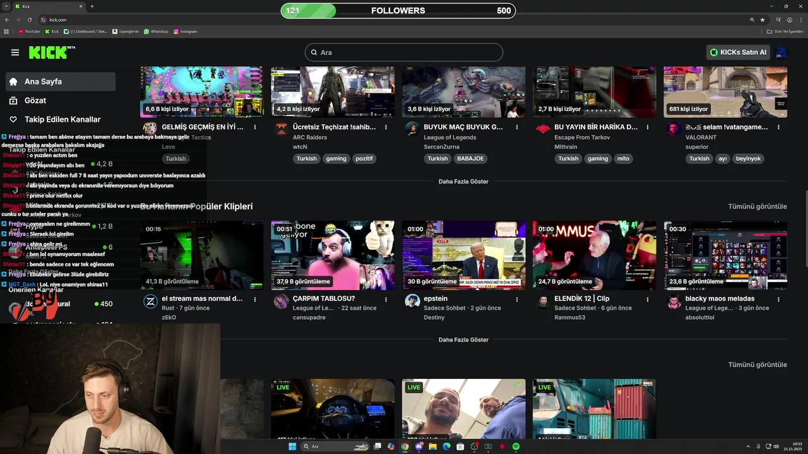Click KICKs Satın Al button
This screenshot has width=808, height=454.
(x=738, y=52)
